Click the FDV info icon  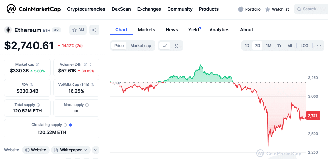31,84
